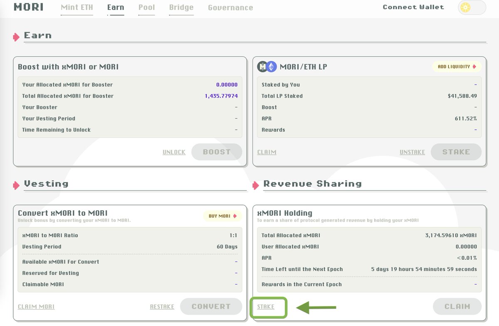Click the 3,174.59610 xMORI total value
Viewport: 499px width, 326px height.
click(x=451, y=235)
